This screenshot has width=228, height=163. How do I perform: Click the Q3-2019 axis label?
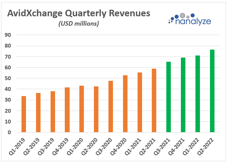click(x=46, y=146)
